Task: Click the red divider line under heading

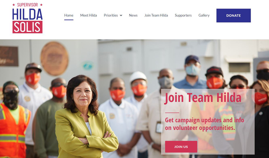Action: [172, 112]
